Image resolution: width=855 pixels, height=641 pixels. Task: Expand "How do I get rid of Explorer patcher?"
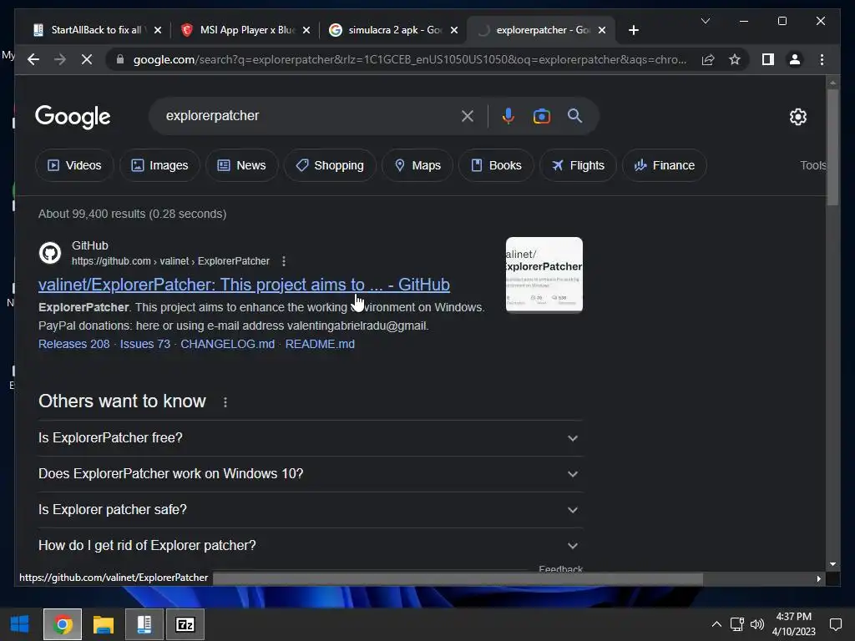[x=311, y=546]
